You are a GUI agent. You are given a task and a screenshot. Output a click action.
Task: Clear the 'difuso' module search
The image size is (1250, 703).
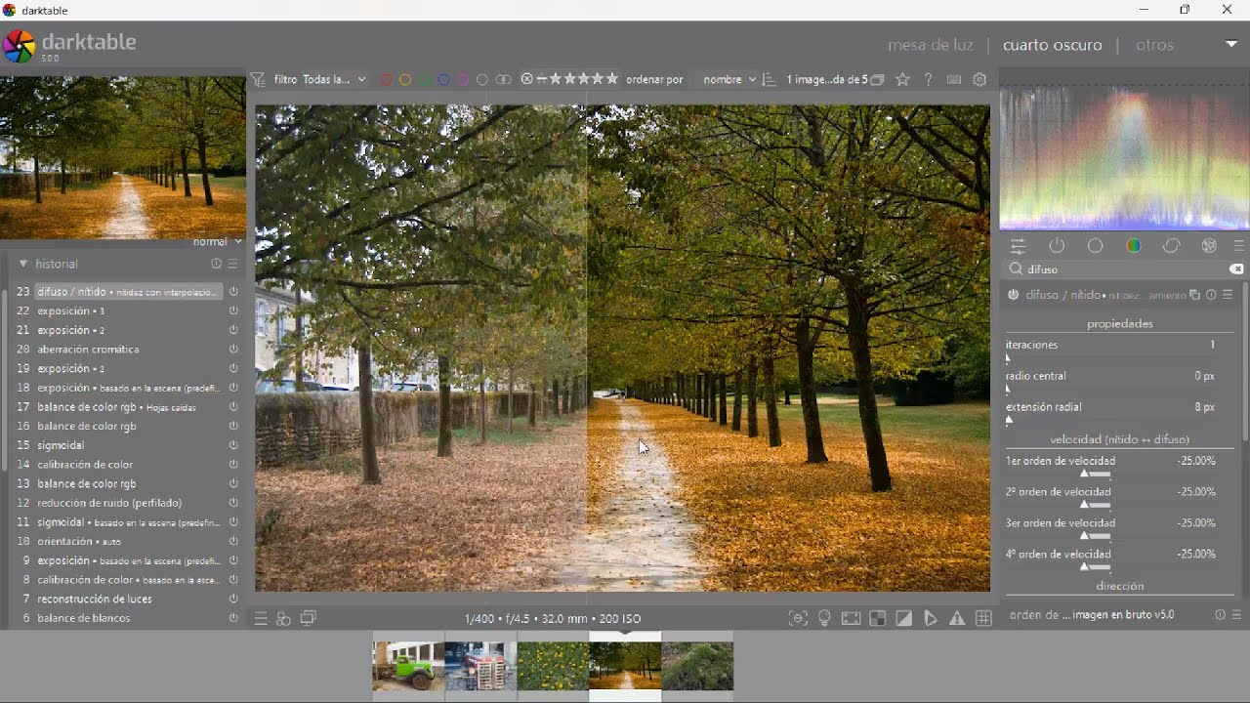[1236, 269]
